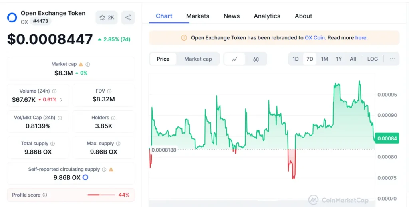Click Vol/Mkt Cap (24h) info icon

point(60,118)
